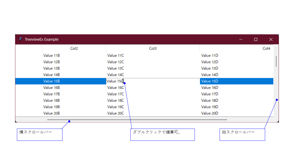Screen dimensions: 294x157
Task: Click the ダブルクリックで編集可 annotation label
Action: (x=162, y=134)
